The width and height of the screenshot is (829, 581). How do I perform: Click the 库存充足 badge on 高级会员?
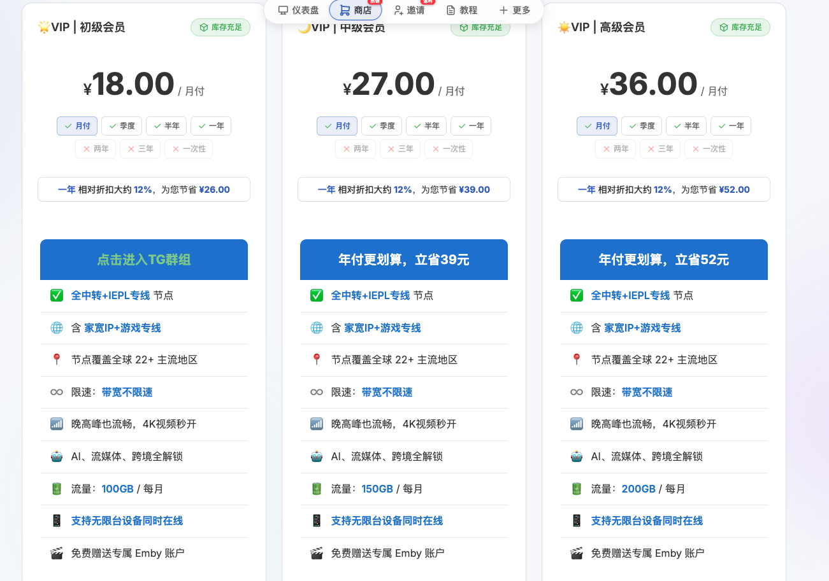pyautogui.click(x=740, y=27)
